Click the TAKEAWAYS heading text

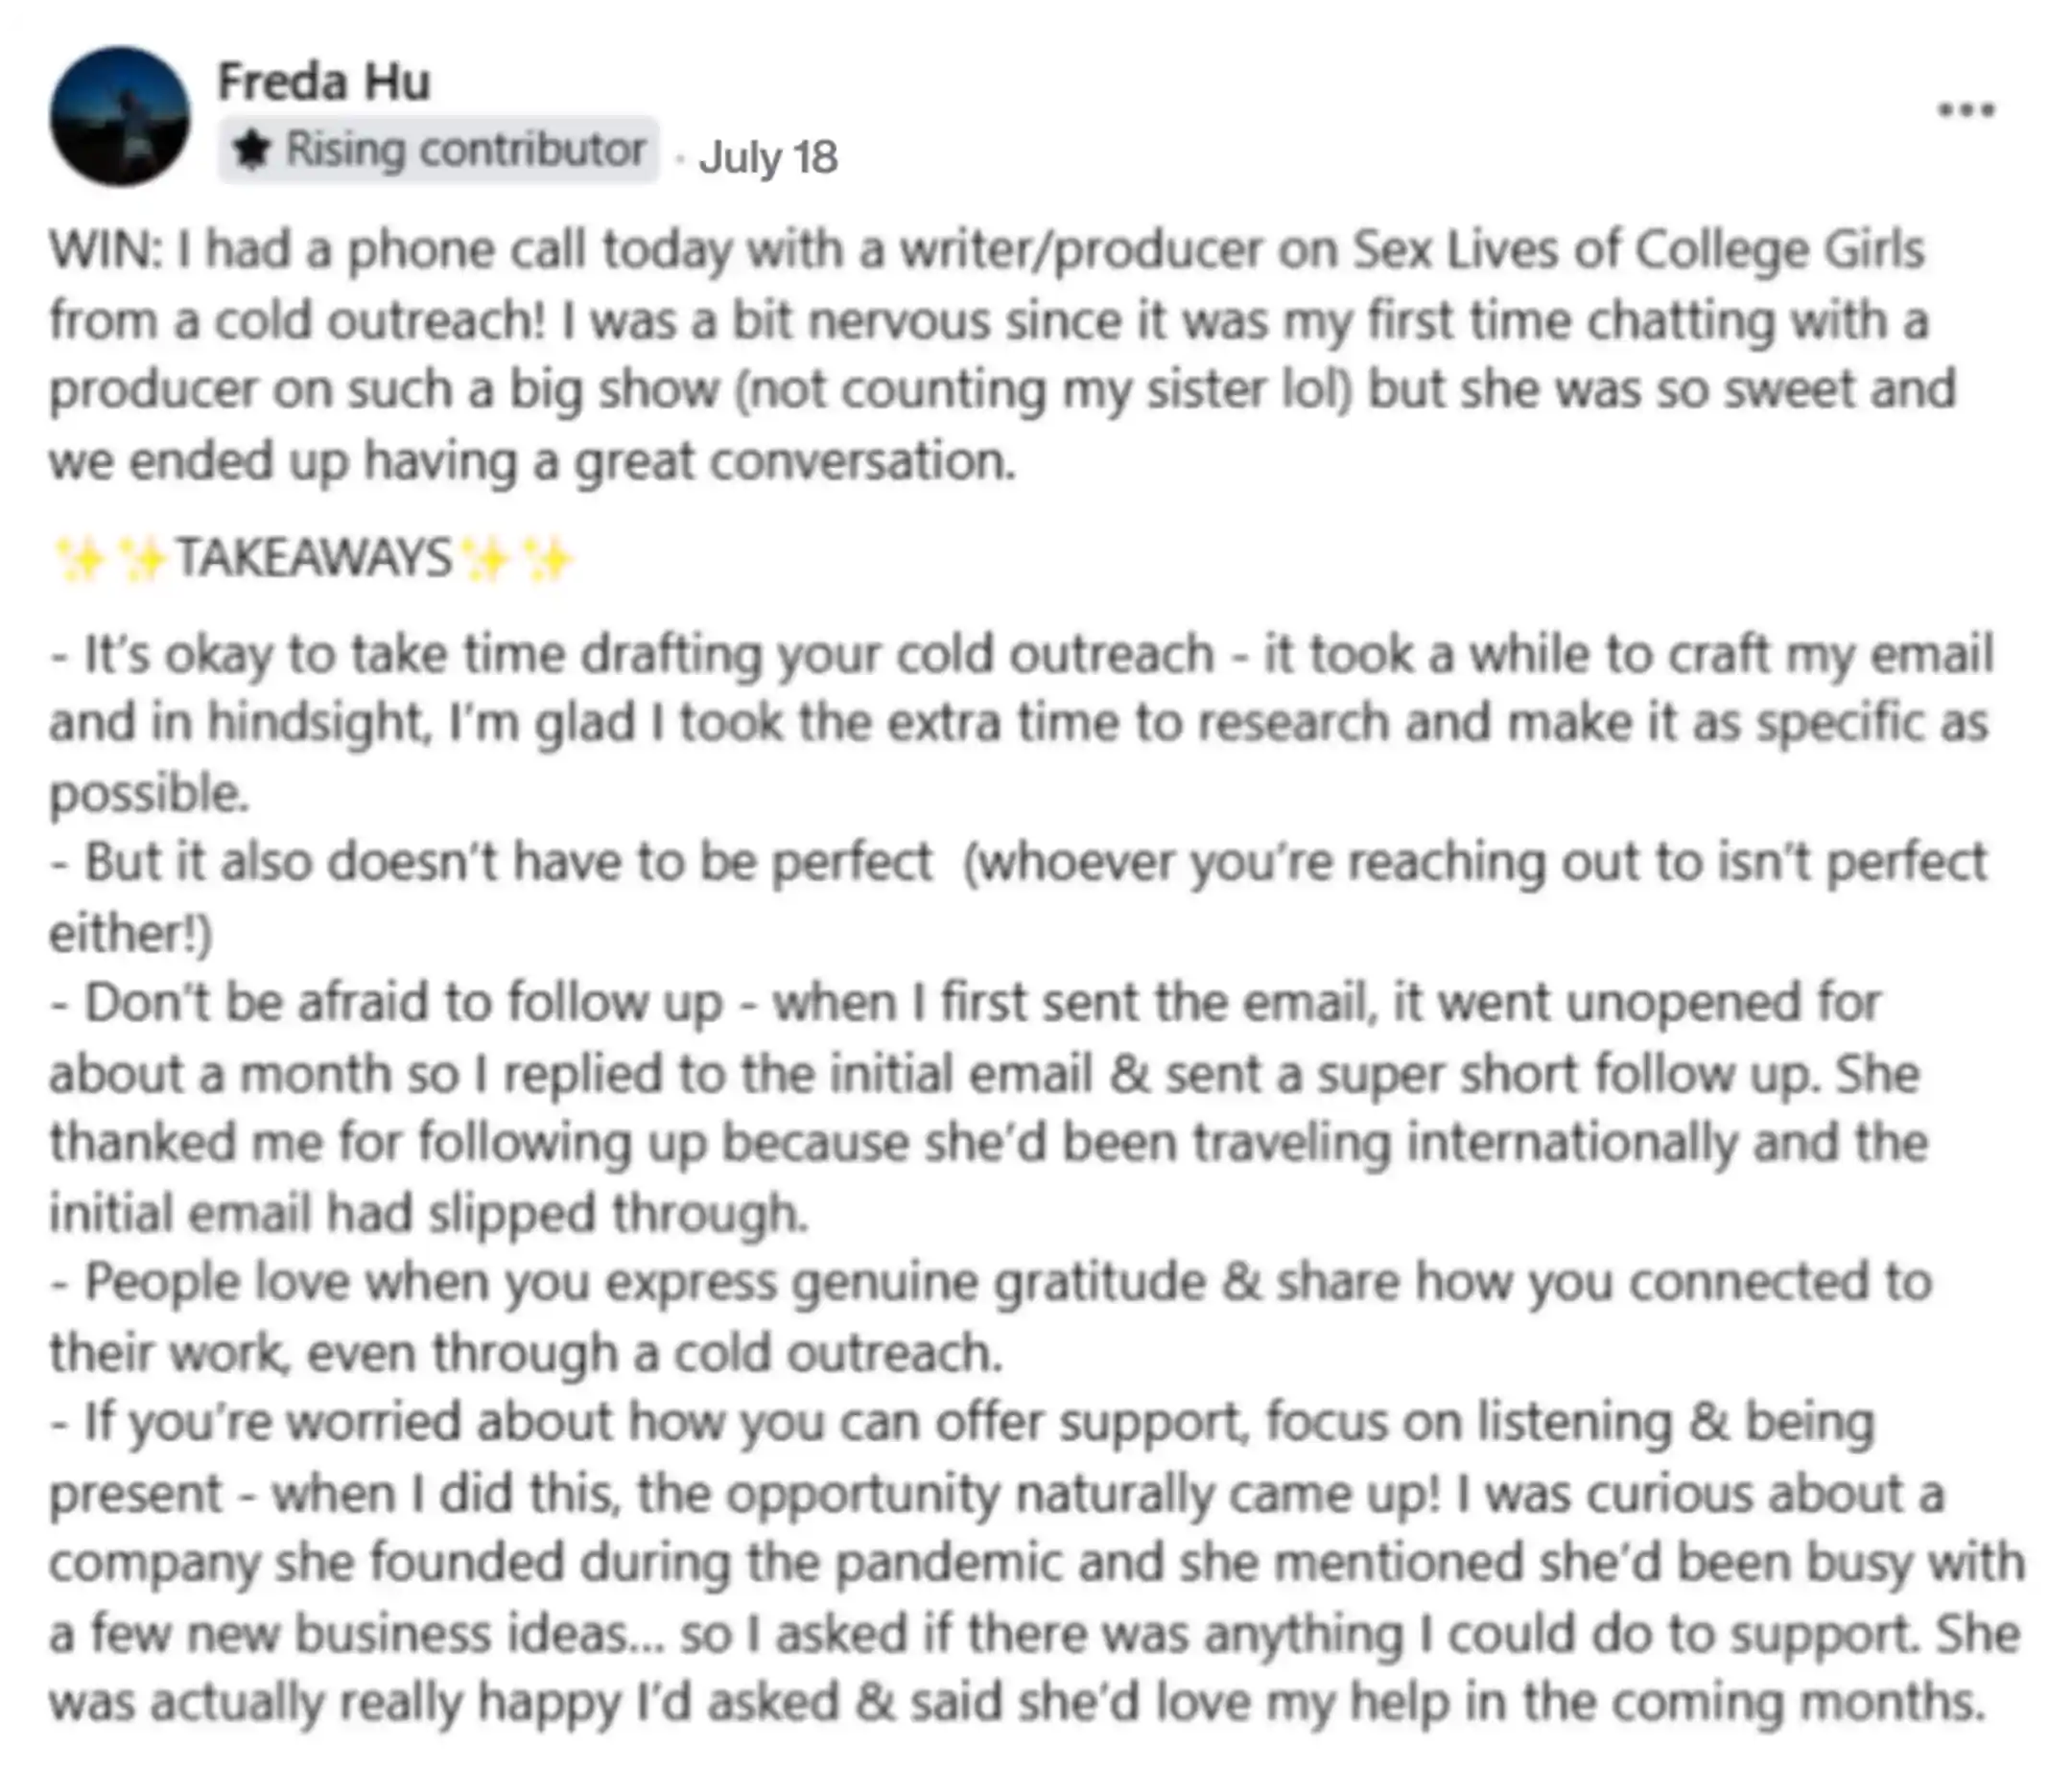pos(314,559)
